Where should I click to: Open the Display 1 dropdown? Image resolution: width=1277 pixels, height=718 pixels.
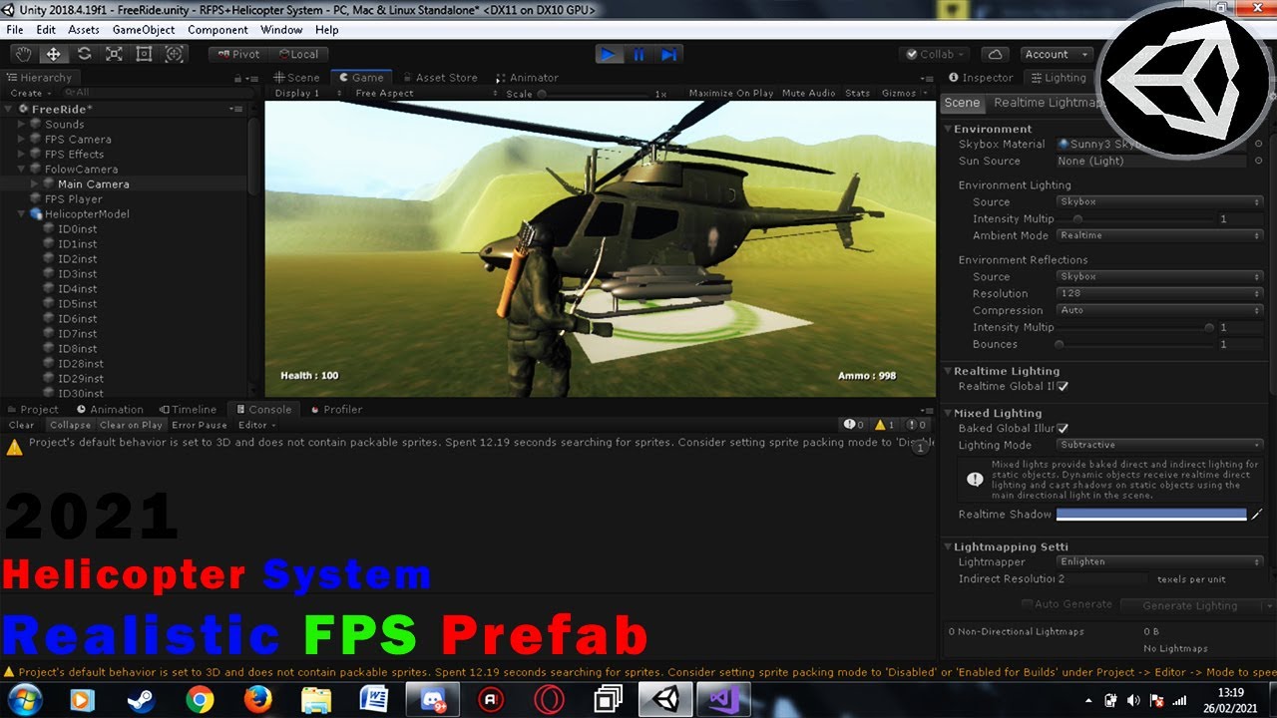tap(308, 93)
